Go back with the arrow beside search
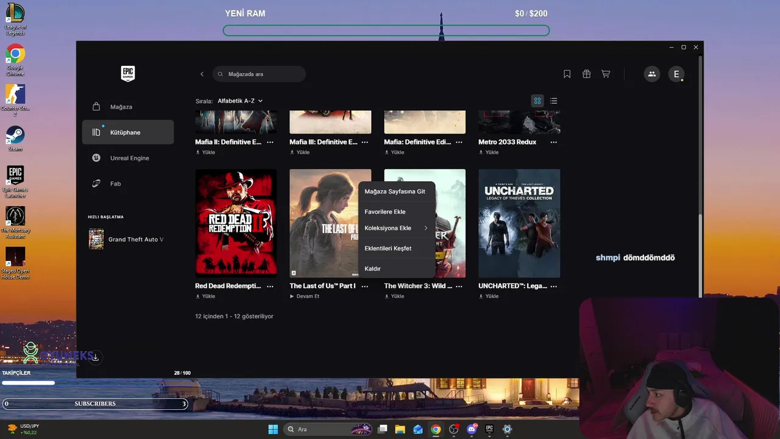780x439 pixels. 202,74
